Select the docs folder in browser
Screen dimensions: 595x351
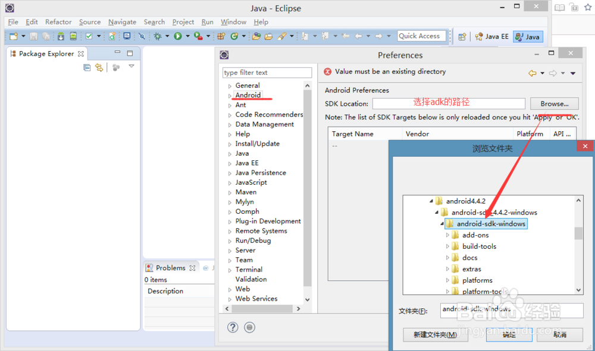point(470,258)
